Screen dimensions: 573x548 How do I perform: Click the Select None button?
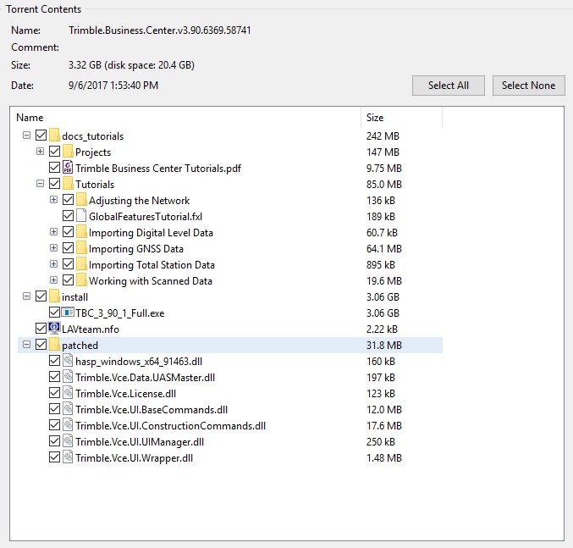[x=528, y=86]
